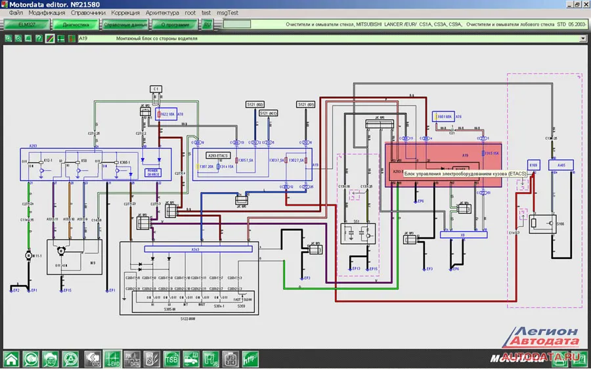Toggle the green grid layout icon
Screen dimensions: 591x369
[x=60, y=39]
